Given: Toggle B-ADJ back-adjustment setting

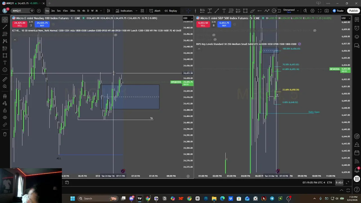Looking at the screenshot, I should (x=339, y=183).
